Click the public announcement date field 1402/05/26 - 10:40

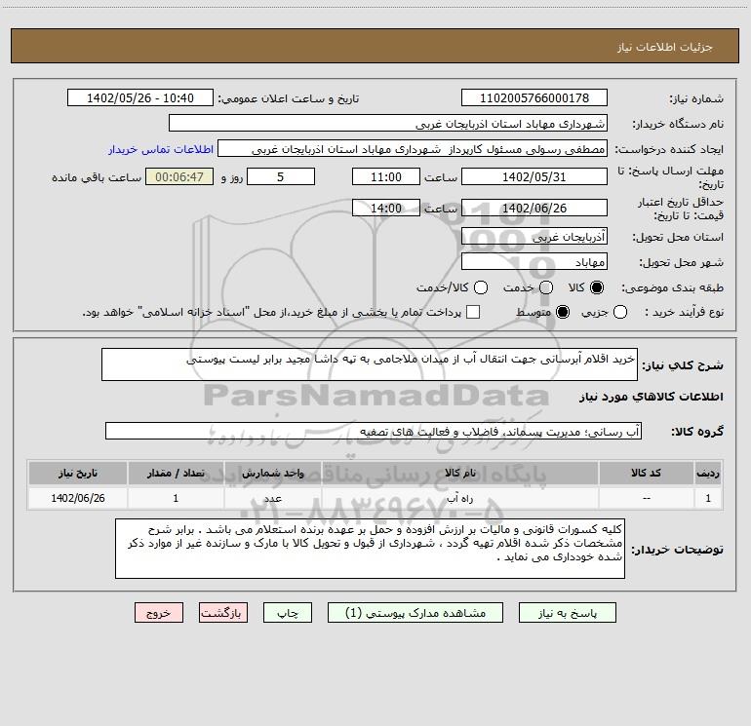139,97
